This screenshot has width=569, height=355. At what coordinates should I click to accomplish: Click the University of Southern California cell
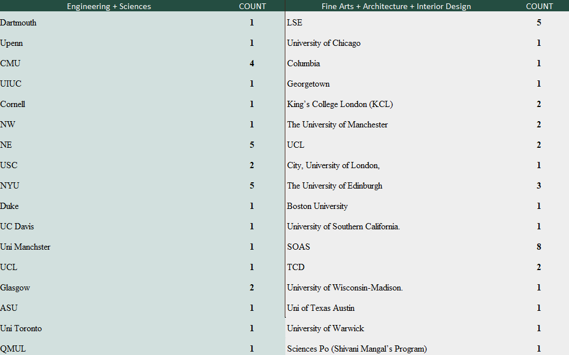coord(344,226)
